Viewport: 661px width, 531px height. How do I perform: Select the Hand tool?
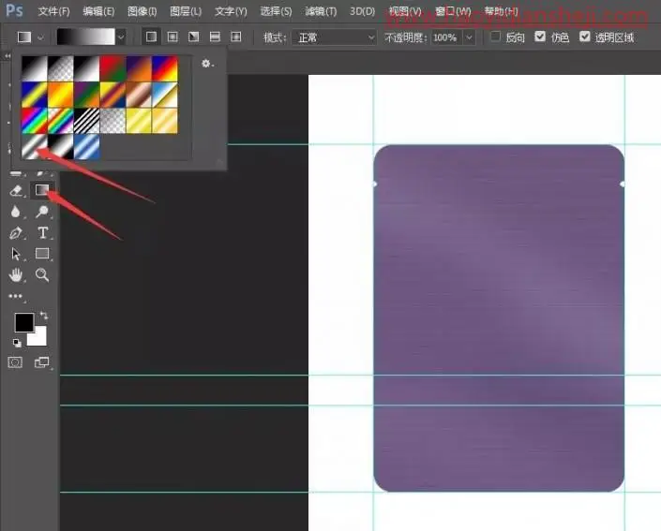16,275
